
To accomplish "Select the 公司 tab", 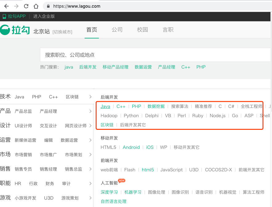I will coord(117,30).
